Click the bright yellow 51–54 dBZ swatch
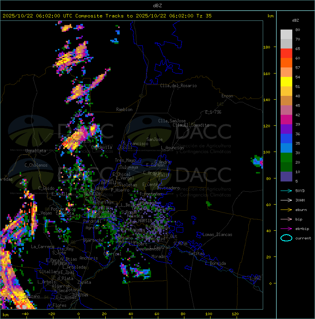The image size is (315, 319). pos(286,81)
